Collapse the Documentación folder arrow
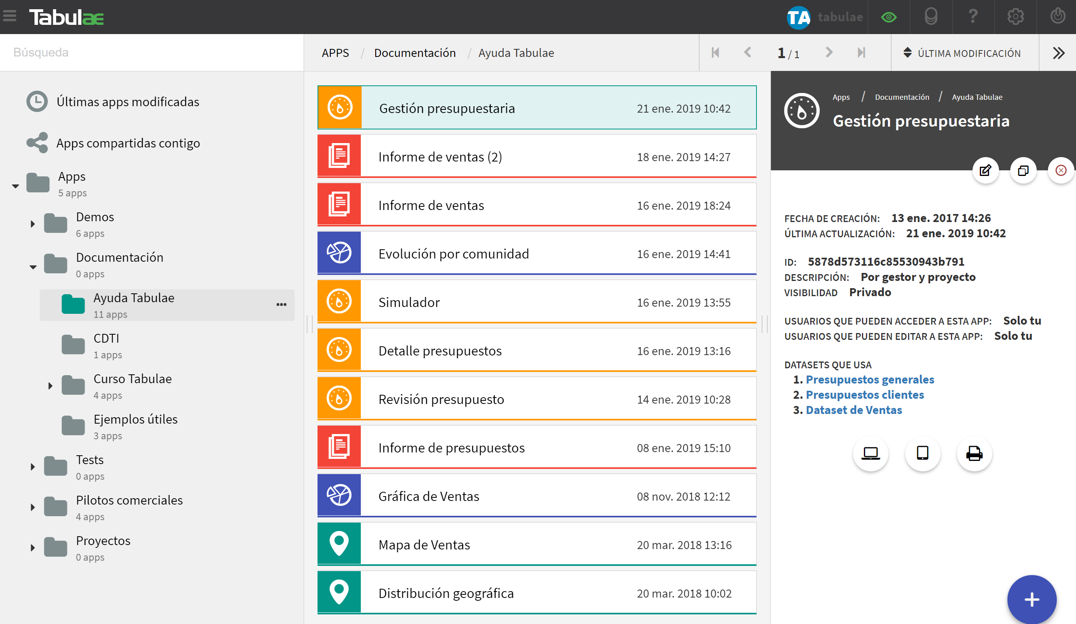This screenshot has height=624, width=1076. 33,267
